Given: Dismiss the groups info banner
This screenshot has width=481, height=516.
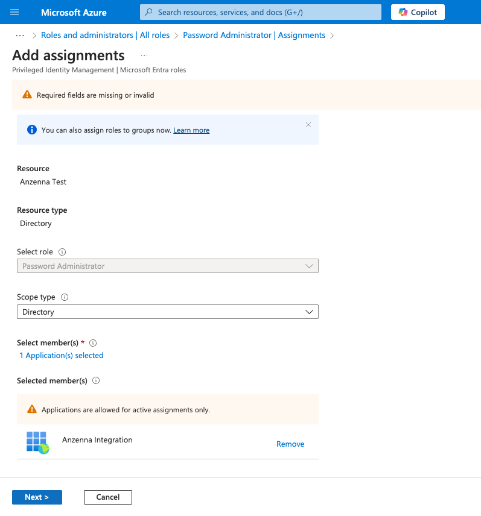Looking at the screenshot, I should click(308, 125).
